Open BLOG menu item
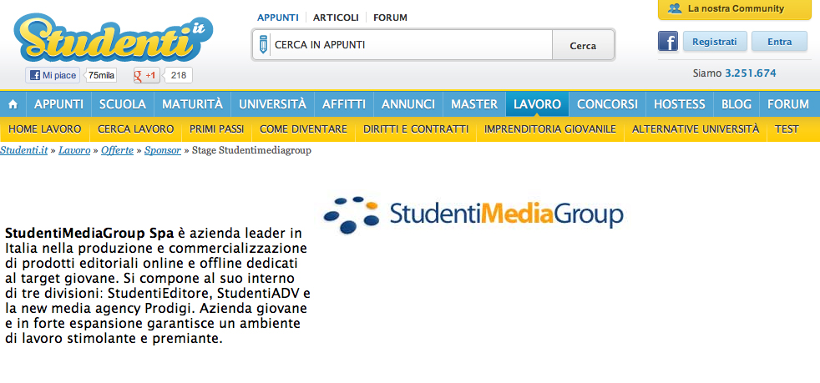The height and width of the screenshot is (383, 820). tap(736, 104)
